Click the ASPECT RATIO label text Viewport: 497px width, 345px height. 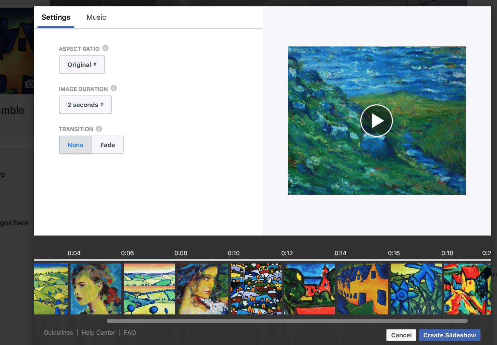[x=79, y=49]
